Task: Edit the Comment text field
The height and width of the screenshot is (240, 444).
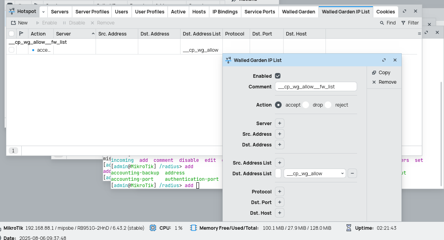Action: (x=316, y=86)
